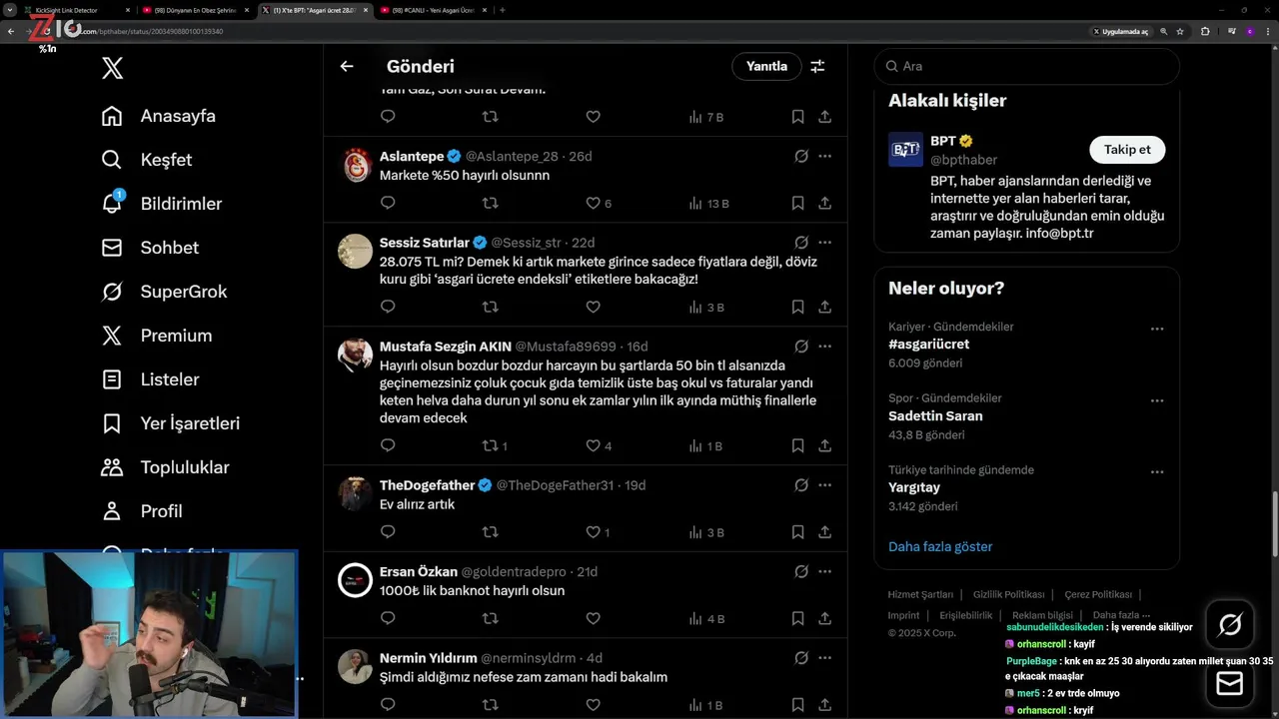
Task: Share TheDogefather's reply
Action: (x=824, y=532)
